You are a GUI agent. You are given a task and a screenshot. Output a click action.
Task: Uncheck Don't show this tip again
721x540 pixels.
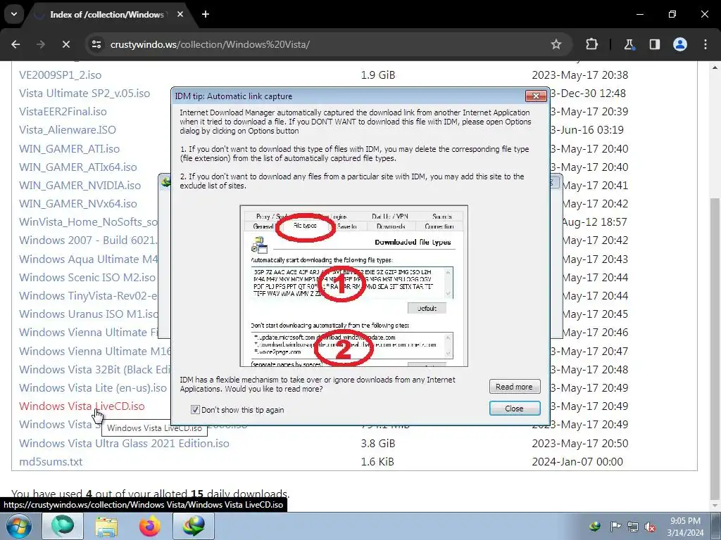pyautogui.click(x=195, y=410)
